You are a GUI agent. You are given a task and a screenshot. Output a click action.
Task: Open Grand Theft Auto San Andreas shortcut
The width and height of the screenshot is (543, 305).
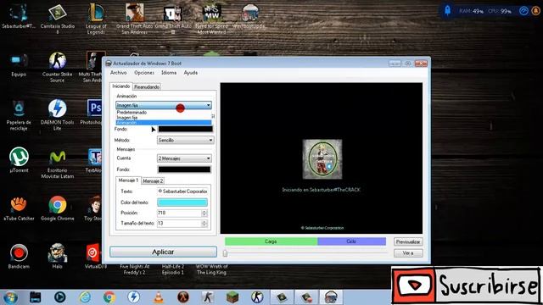[x=134, y=19]
